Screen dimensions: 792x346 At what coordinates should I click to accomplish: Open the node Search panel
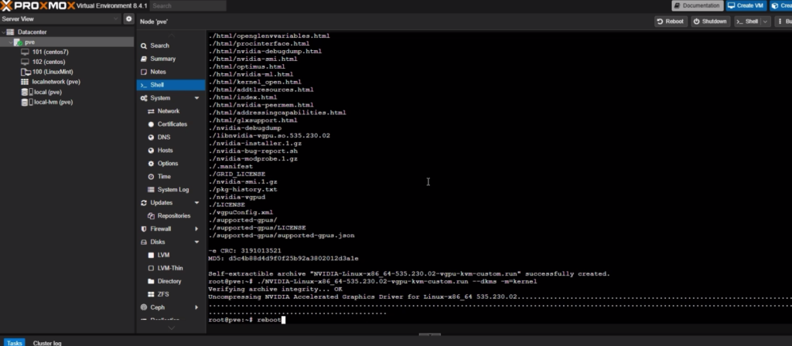159,46
